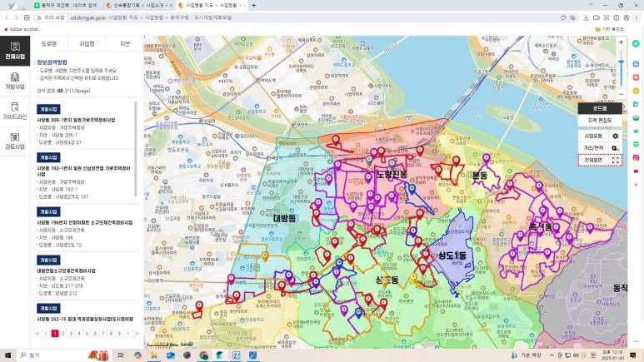Click the 정보검색방법 heading
This screenshot has width=644, height=362.
(52, 62)
